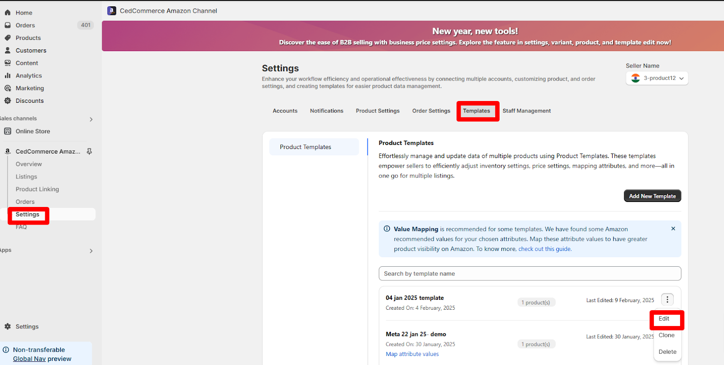Image resolution: width=724 pixels, height=365 pixels.
Task: Click 1 product(s) badge for 04 jan template
Action: click(536, 303)
